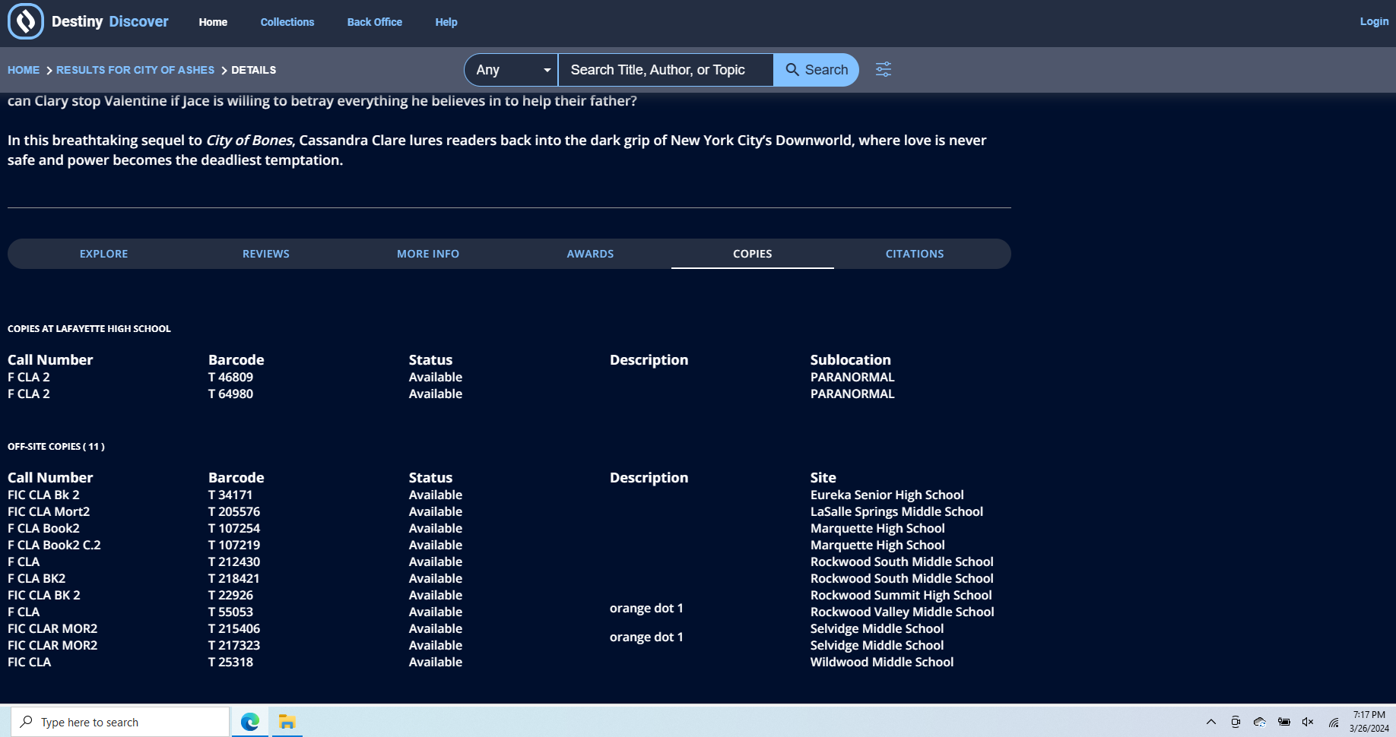This screenshot has width=1396, height=737.
Task: Click site LaSalle Springs Middle School
Action: [896, 511]
